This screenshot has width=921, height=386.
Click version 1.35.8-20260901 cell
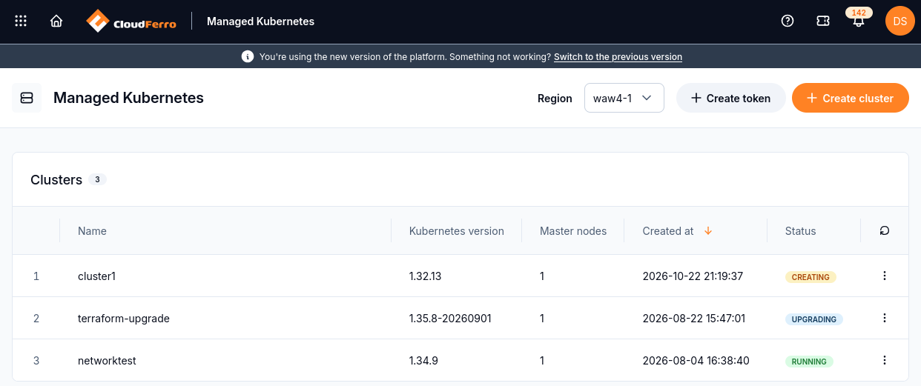point(450,318)
